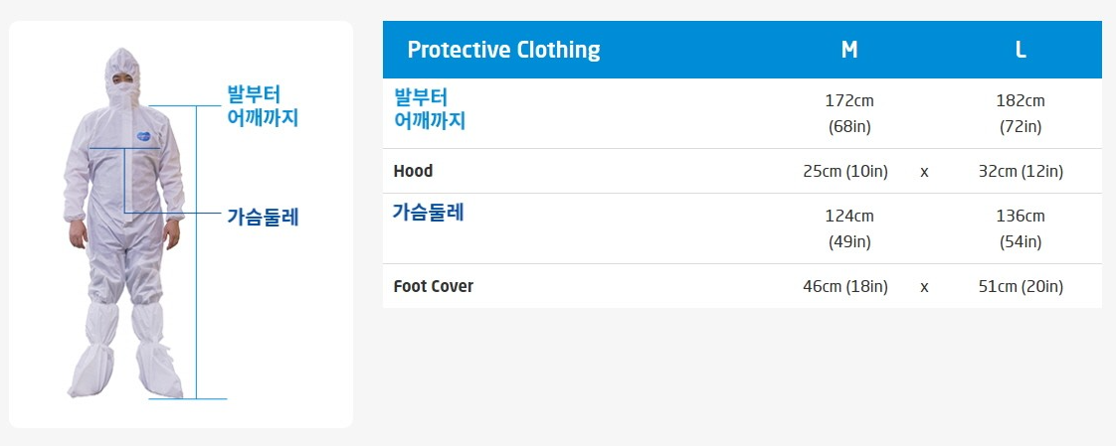The height and width of the screenshot is (446, 1117).
Task: Click the blue logo badge on suit chest
Action: pos(143,135)
